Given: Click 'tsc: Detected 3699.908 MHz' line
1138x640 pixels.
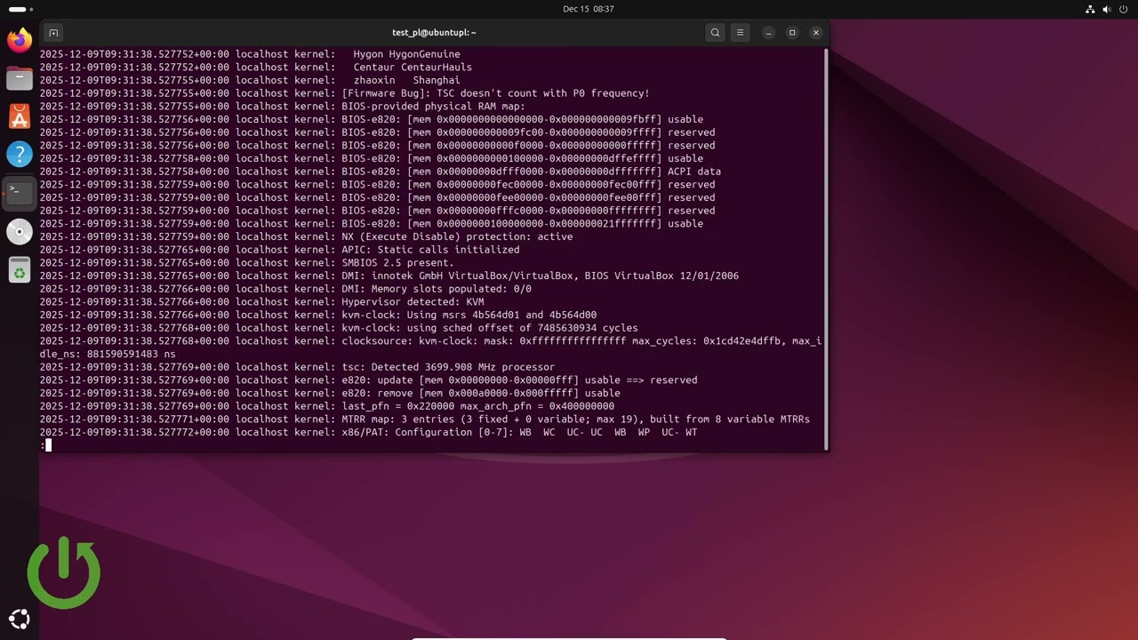Looking at the screenshot, I should pos(297,367).
